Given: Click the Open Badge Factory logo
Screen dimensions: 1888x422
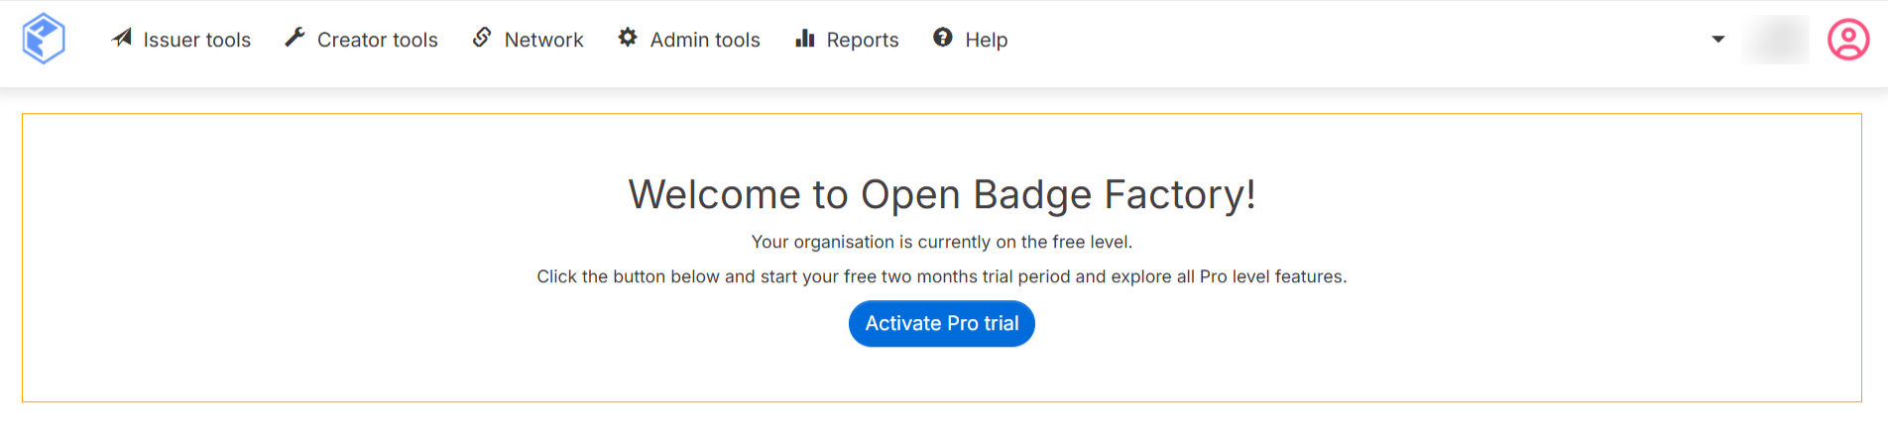Looking at the screenshot, I should pos(44,40).
